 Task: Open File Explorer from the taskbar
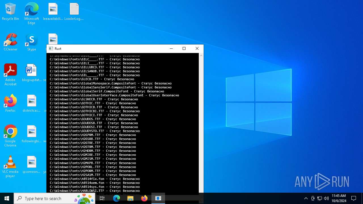coord(130,198)
